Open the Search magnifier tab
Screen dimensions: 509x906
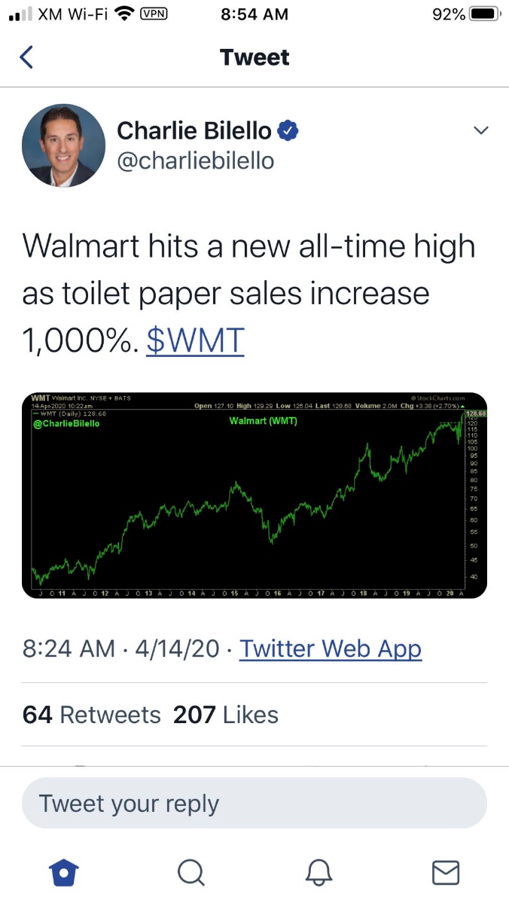tap(190, 871)
